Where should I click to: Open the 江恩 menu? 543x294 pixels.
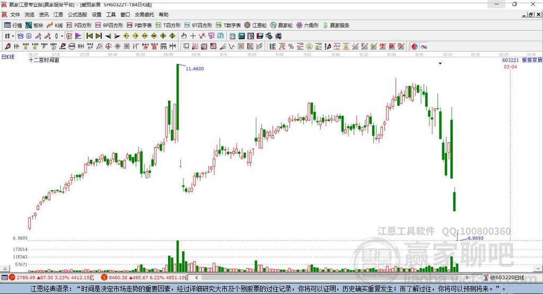[x=58, y=14]
